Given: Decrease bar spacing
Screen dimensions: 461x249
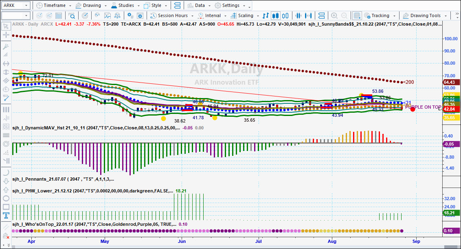Looking at the screenshot, I should tap(299, 15).
